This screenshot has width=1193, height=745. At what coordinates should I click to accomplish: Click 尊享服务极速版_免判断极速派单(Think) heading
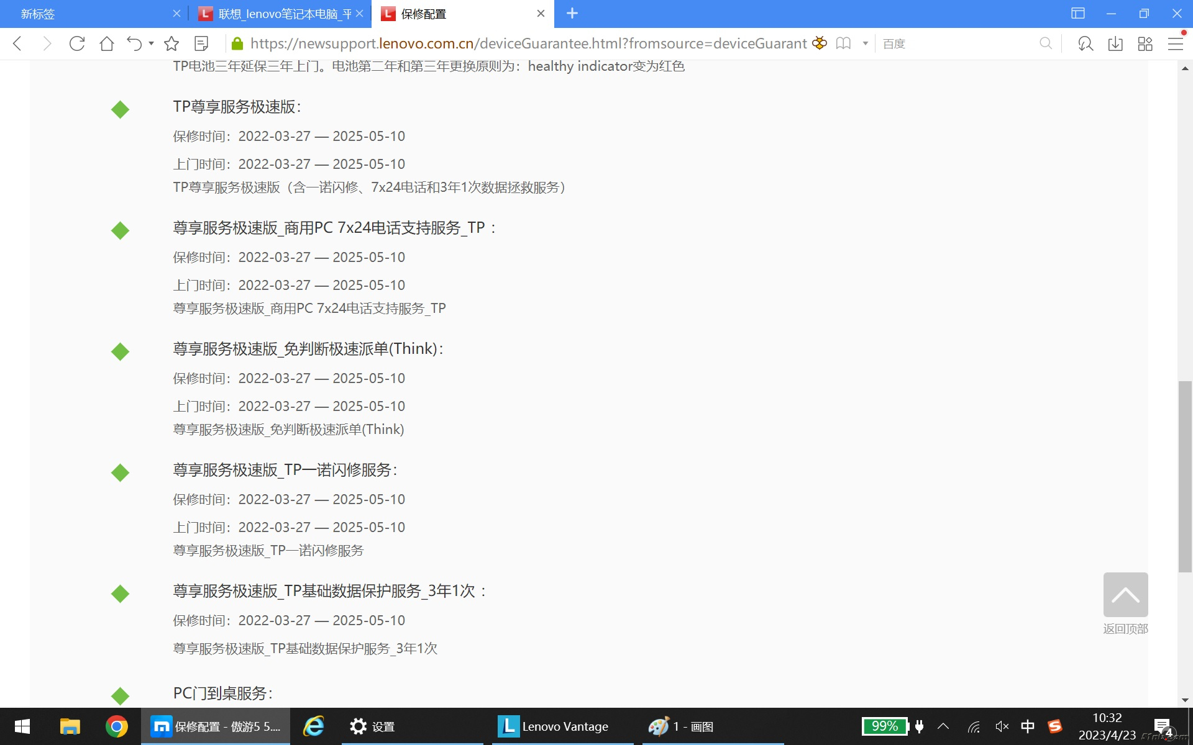click(308, 349)
